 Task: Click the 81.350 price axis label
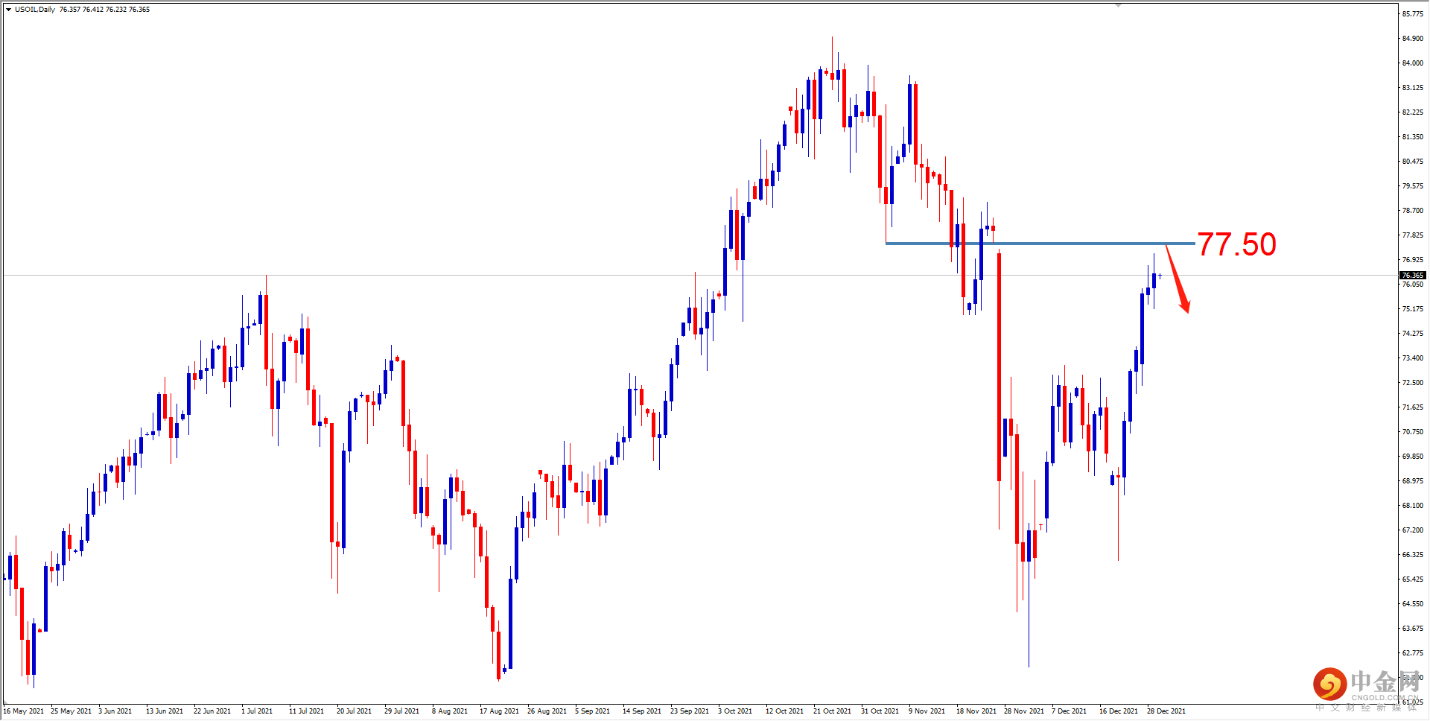pyautogui.click(x=1413, y=137)
